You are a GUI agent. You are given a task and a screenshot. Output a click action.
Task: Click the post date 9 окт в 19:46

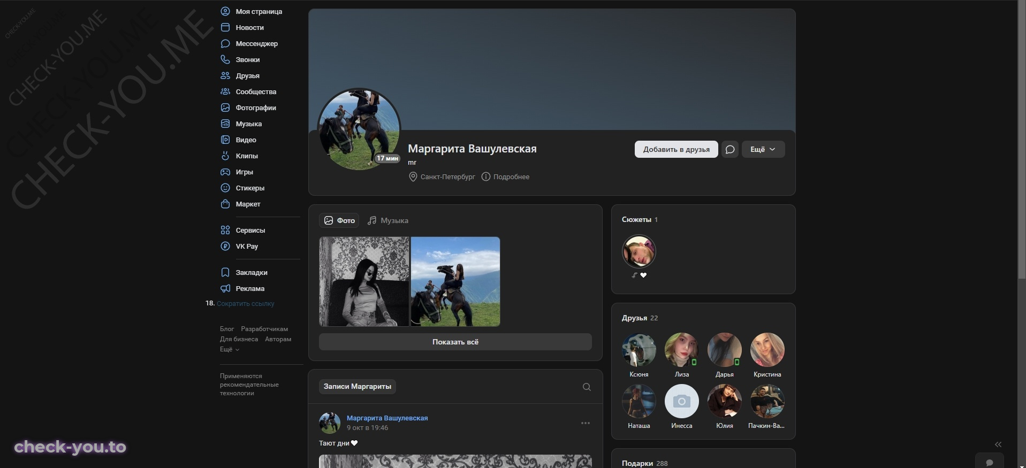pos(368,427)
